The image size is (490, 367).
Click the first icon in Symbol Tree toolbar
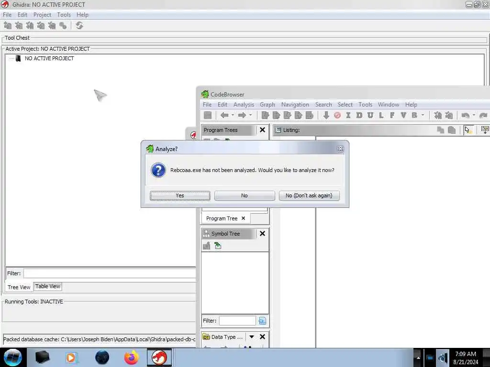207,246
